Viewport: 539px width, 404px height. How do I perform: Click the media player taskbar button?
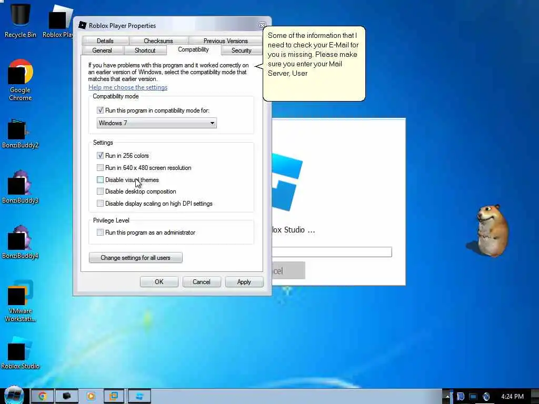click(91, 396)
